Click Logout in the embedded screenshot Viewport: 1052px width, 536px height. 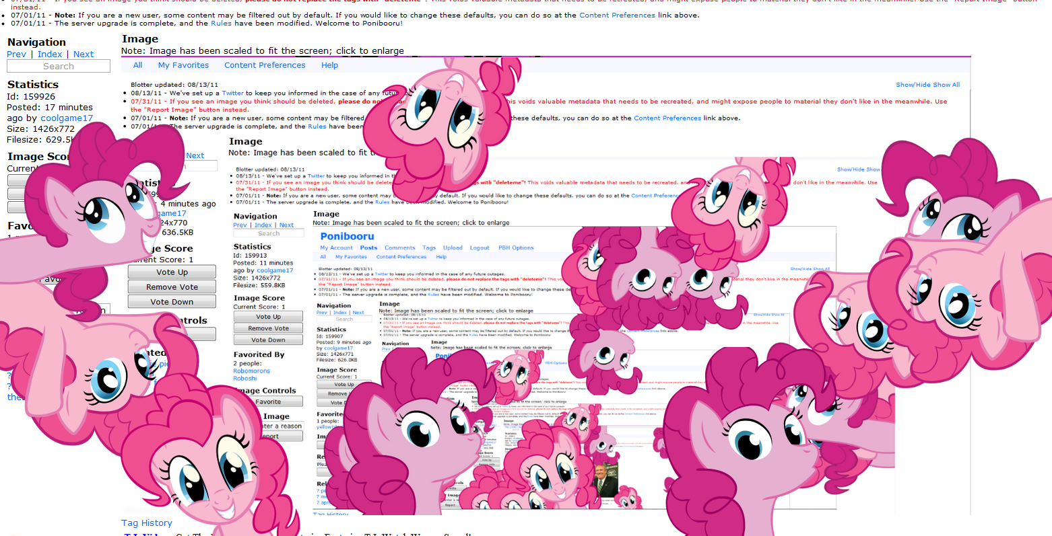pos(480,248)
